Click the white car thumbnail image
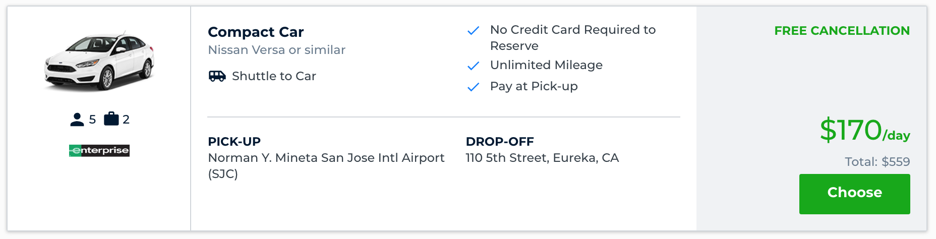Viewport: 936px width, 239px height. pyautogui.click(x=99, y=62)
